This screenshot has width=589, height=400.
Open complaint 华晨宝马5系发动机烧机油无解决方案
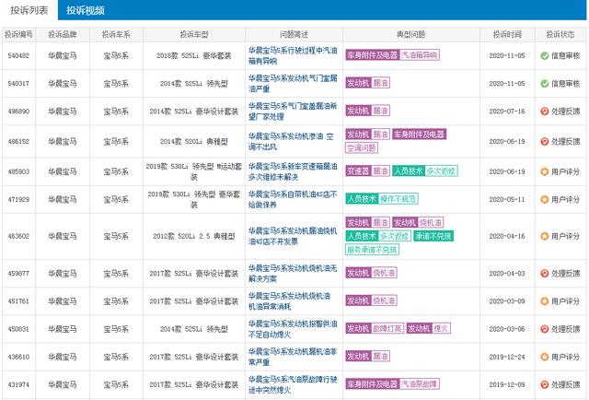pyautogui.click(x=293, y=274)
